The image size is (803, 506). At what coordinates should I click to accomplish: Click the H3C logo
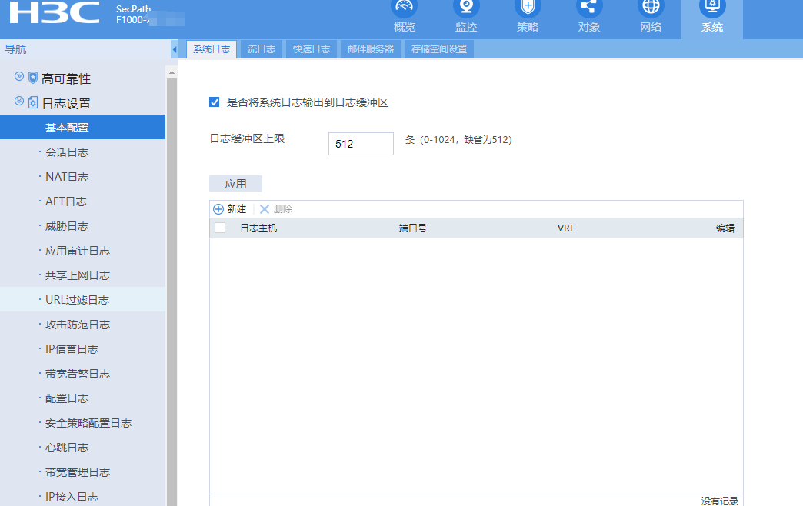(x=55, y=12)
